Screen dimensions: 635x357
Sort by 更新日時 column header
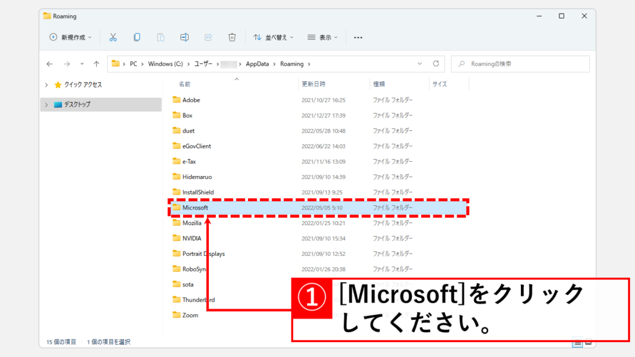click(x=313, y=84)
